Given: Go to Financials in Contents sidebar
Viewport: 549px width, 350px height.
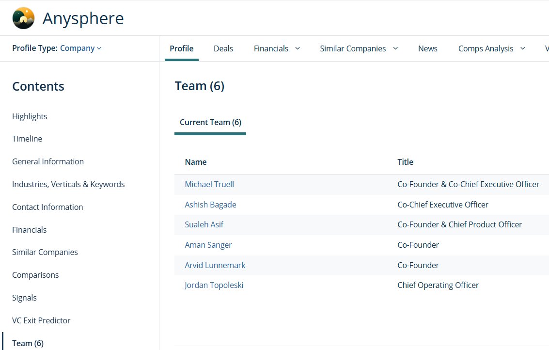Looking at the screenshot, I should click(x=30, y=230).
